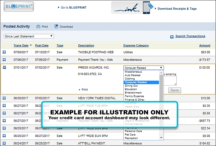Click the sort arrow next to Trans Date
The height and width of the screenshot is (146, 216).
click(31, 45)
